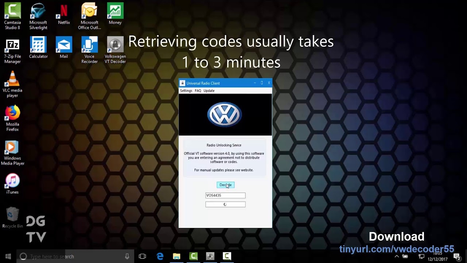Open the Calculator desktop icon
This screenshot has width=467, height=263.
38,48
